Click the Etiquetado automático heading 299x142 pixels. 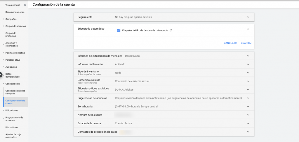pyautogui.click(x=91, y=29)
